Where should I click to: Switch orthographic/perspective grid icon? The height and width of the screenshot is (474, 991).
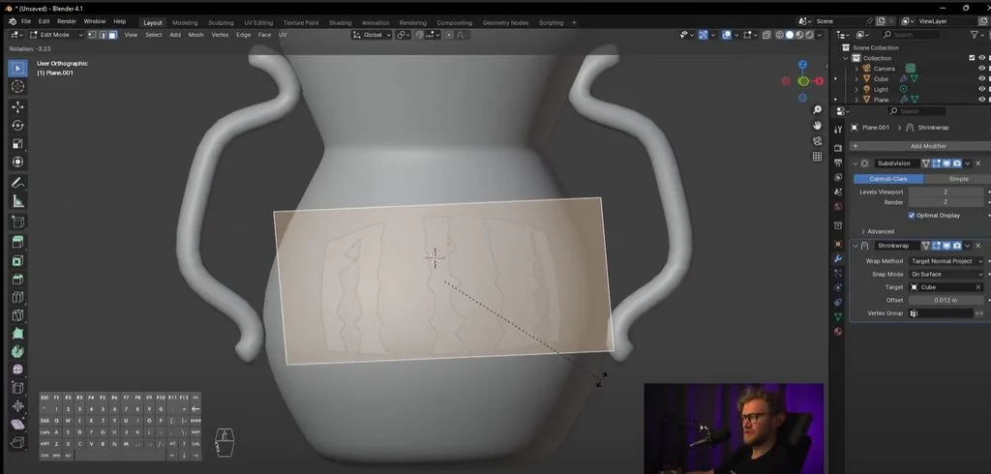[x=817, y=156]
